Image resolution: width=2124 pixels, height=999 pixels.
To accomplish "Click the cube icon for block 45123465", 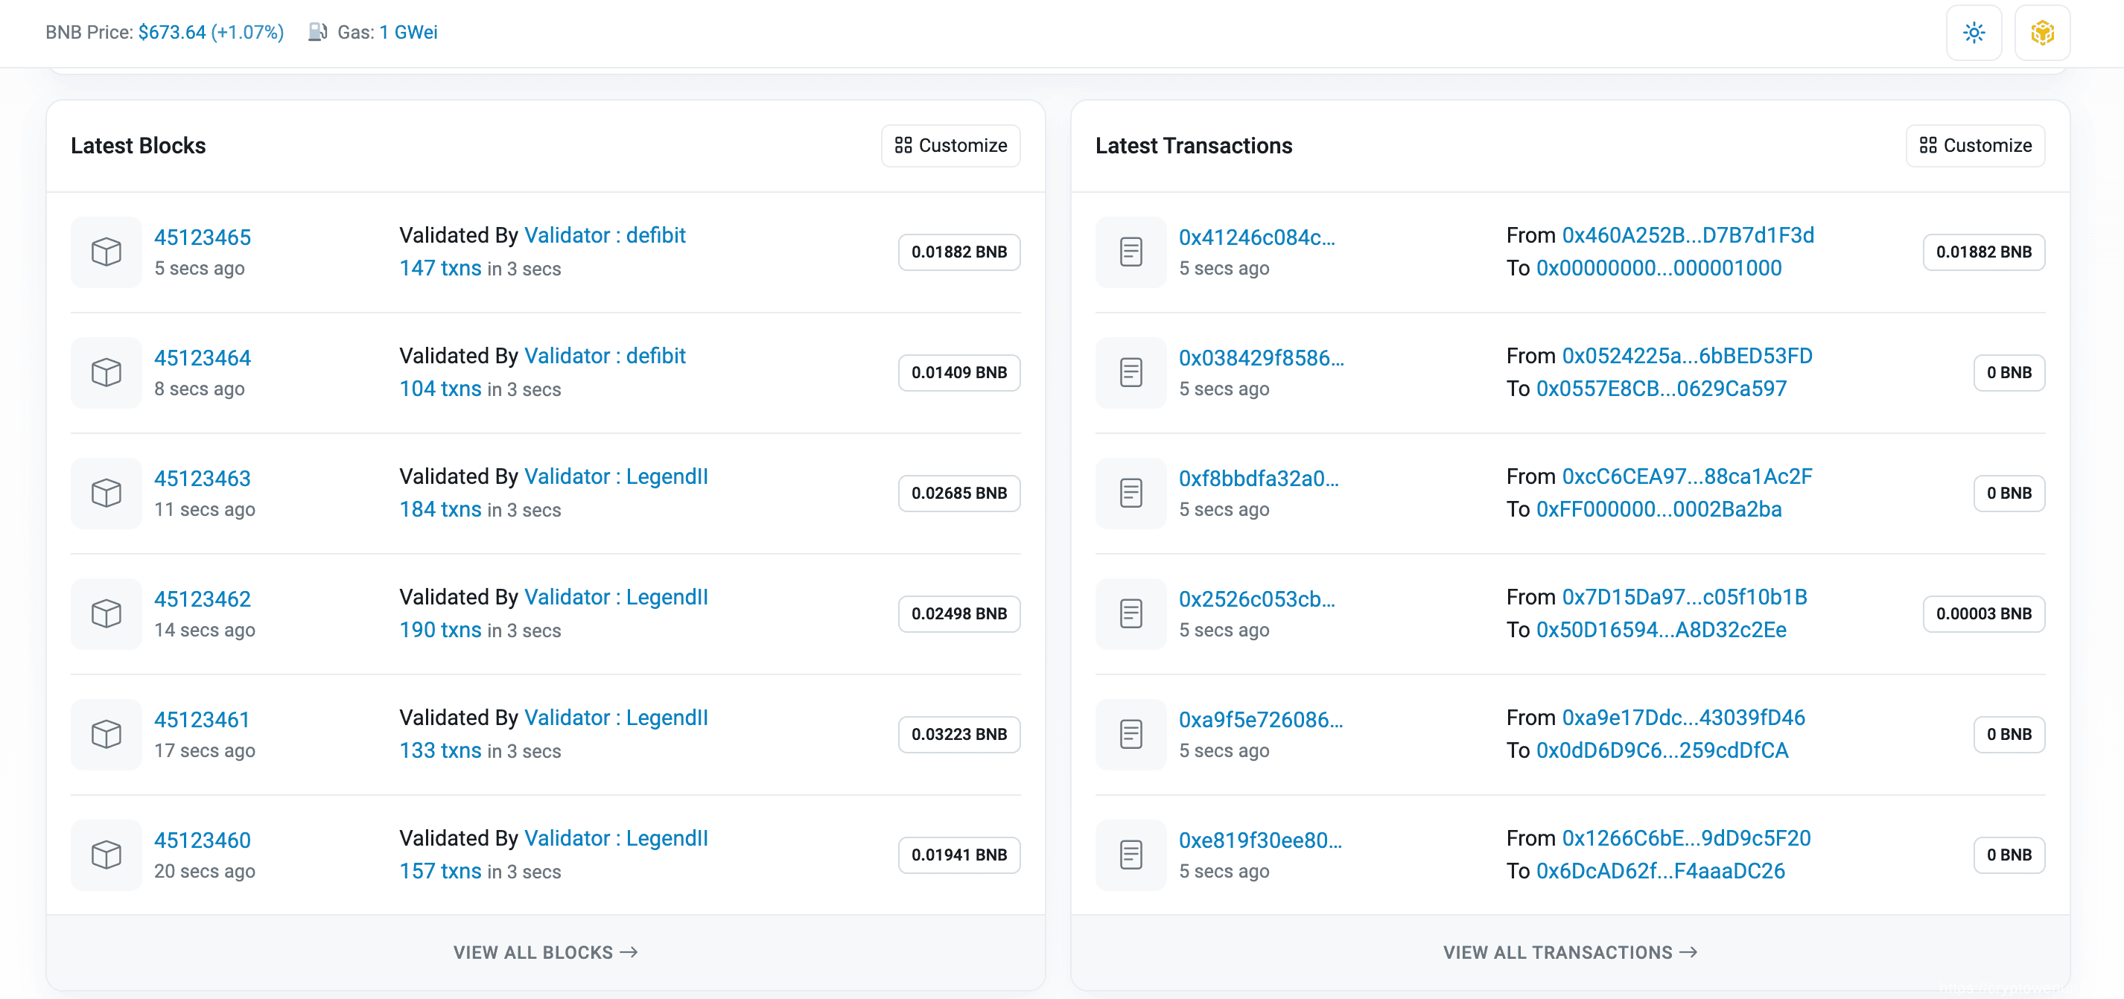I will point(106,252).
